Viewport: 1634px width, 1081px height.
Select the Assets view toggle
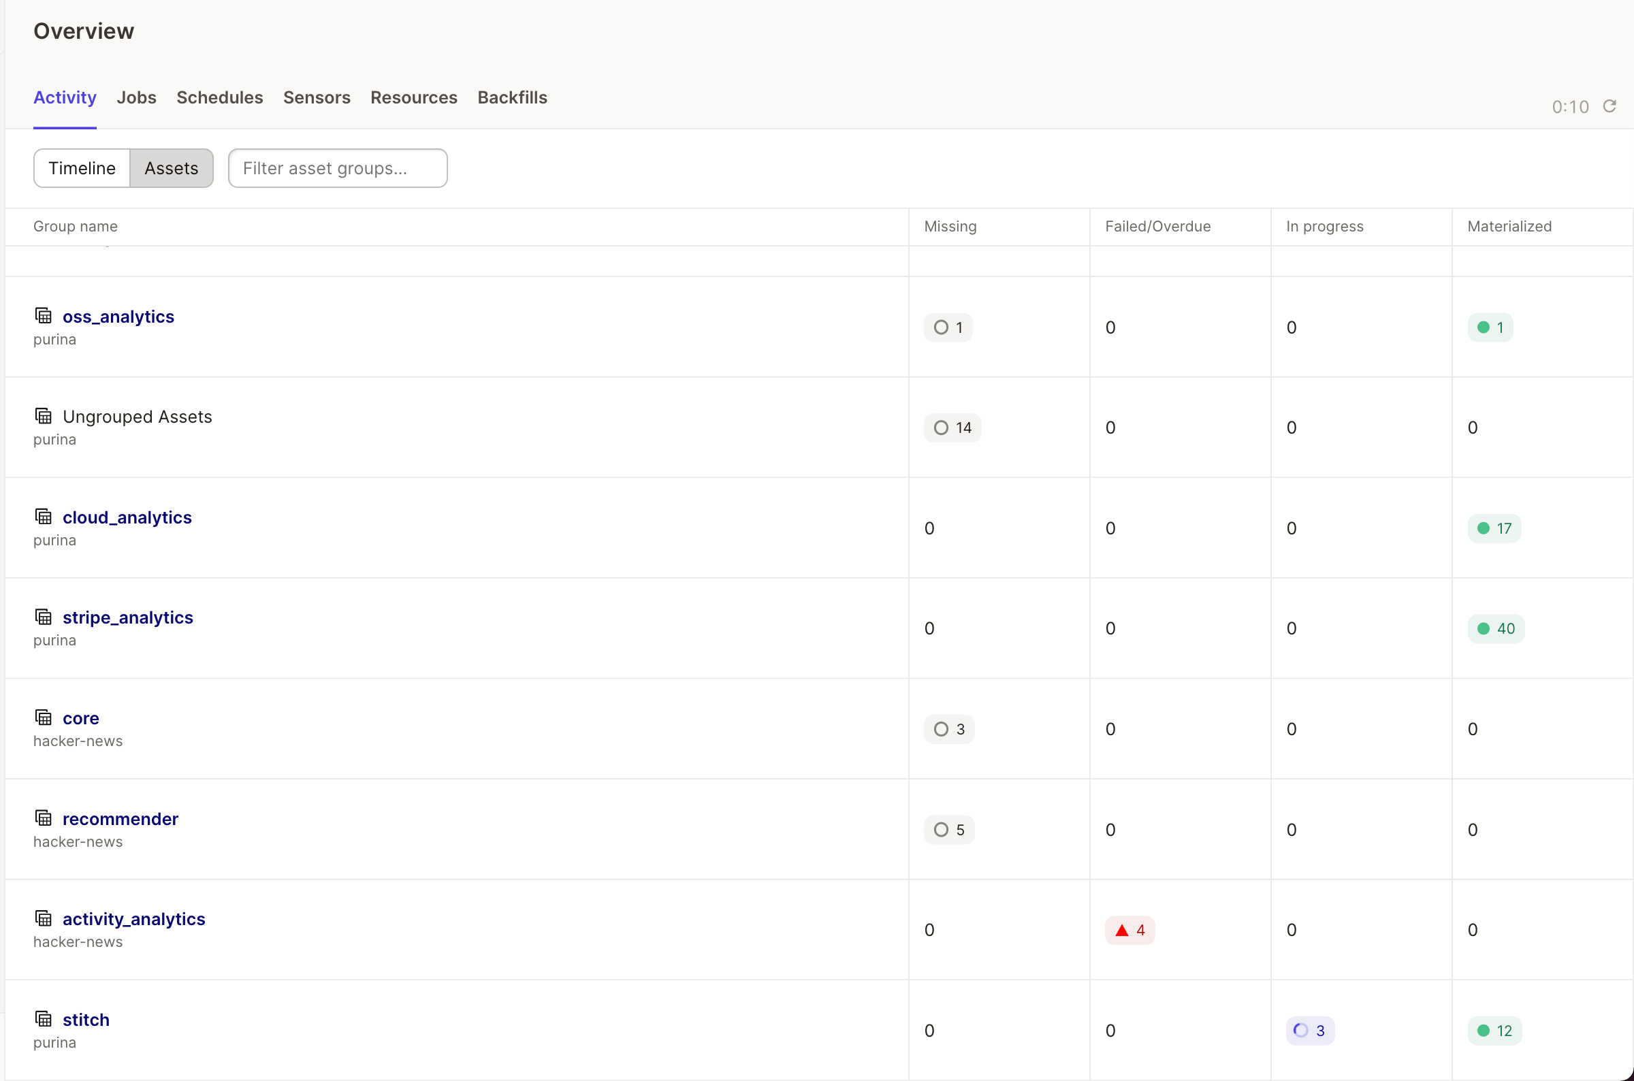(x=172, y=168)
